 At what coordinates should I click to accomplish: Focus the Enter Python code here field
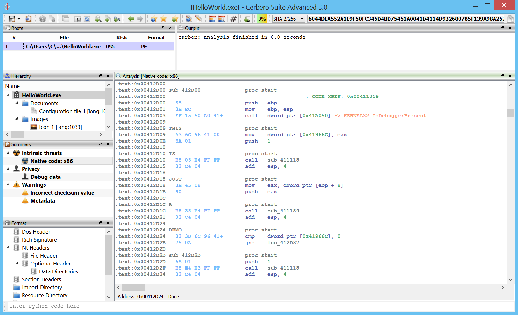260,306
